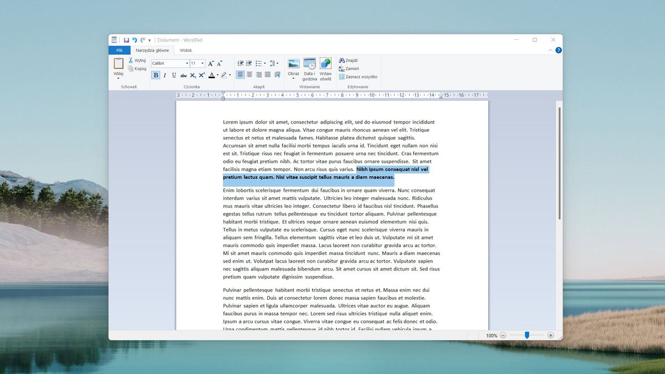Insert the date and time

[310, 68]
